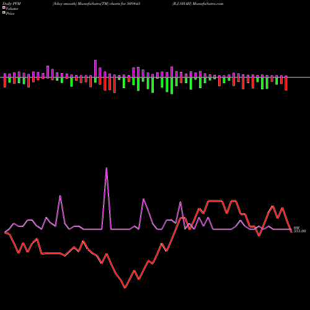This screenshot has width=310, height=310.
Task: Select the 'Price' legend label
Action: coord(10,14)
